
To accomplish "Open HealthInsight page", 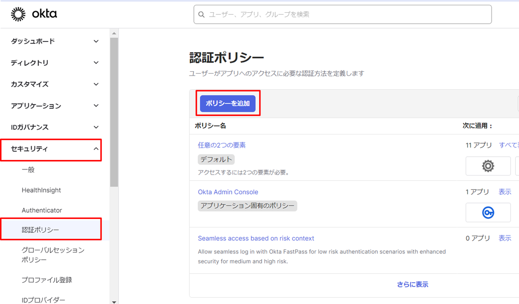I will click(42, 190).
